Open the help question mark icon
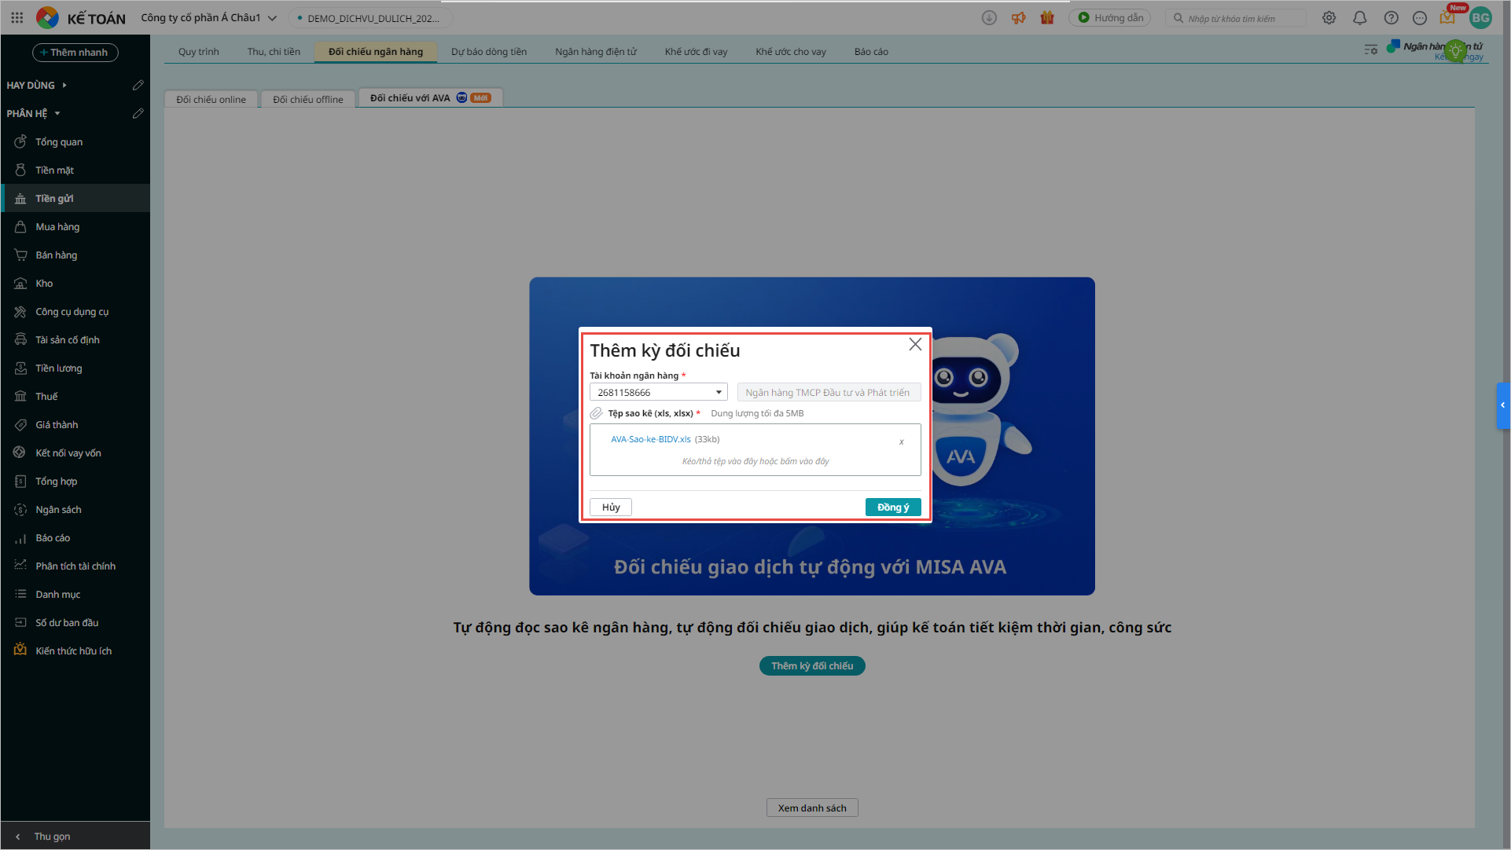 (x=1391, y=17)
